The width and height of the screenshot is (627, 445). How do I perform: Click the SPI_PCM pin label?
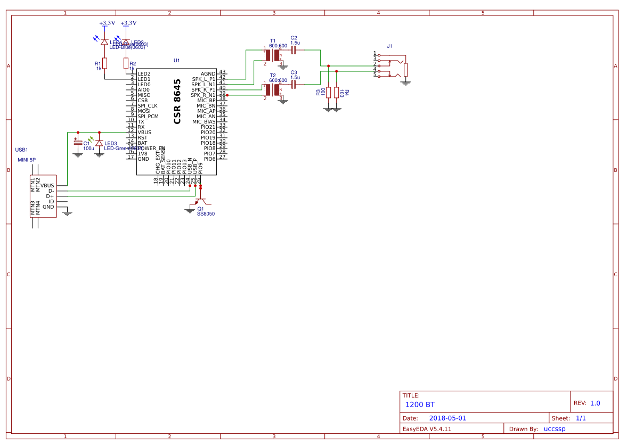[148, 116]
